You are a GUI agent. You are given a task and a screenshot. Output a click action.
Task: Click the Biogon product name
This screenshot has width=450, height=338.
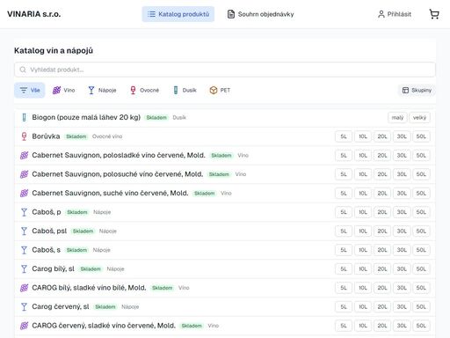point(86,117)
